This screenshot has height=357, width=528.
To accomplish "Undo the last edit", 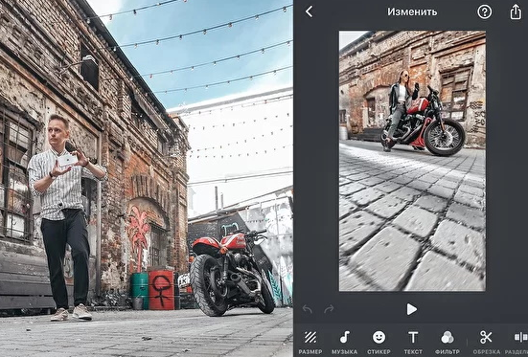I will coord(307,309).
